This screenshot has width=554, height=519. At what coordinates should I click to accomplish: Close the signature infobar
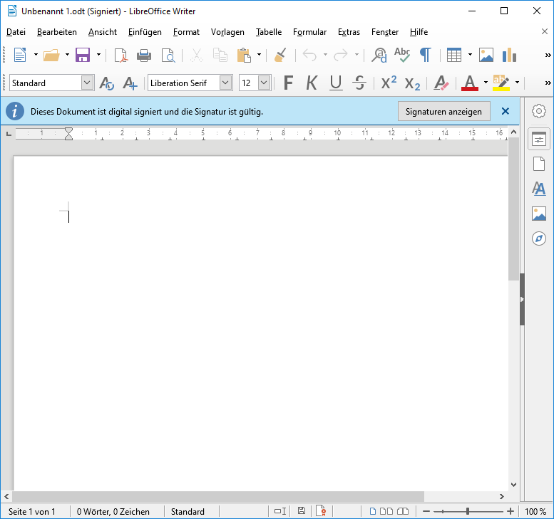(x=506, y=112)
